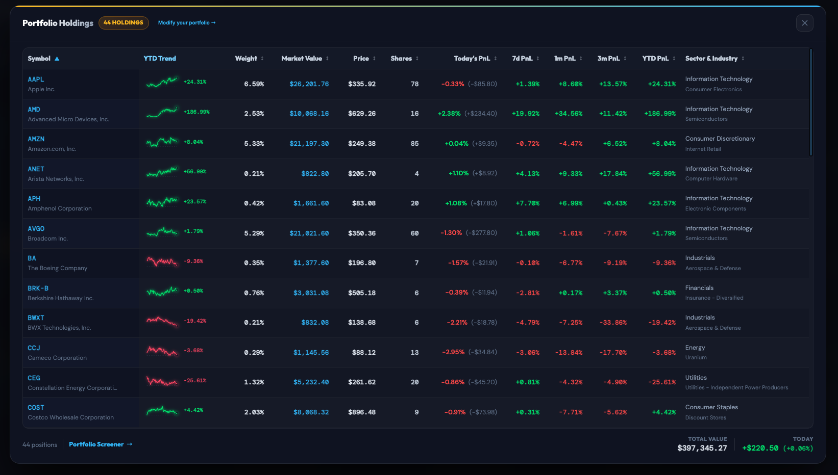Click Apple Inc. company name

pos(42,90)
